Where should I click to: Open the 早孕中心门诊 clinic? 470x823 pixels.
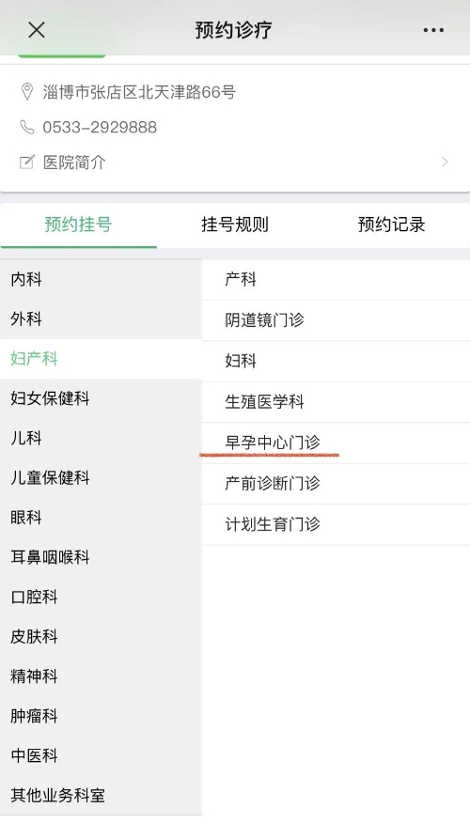click(x=337, y=443)
